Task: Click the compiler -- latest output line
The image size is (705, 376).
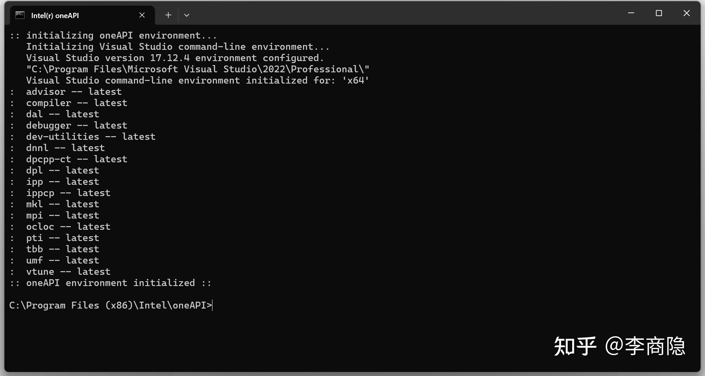Action: point(76,102)
